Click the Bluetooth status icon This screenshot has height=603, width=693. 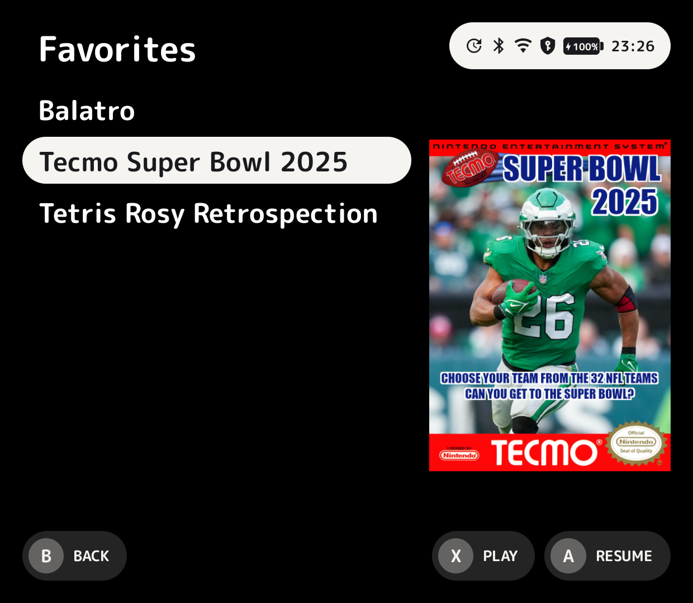(x=499, y=46)
